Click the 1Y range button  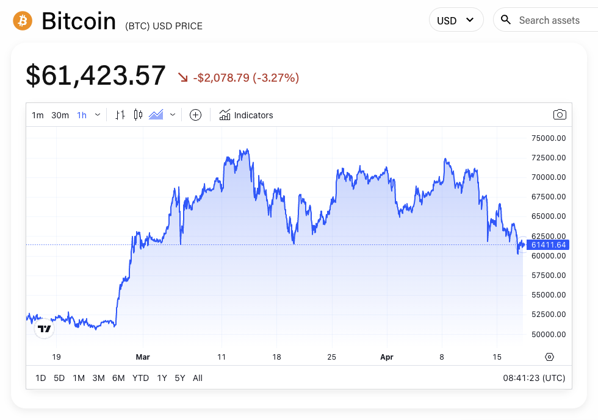coord(162,378)
